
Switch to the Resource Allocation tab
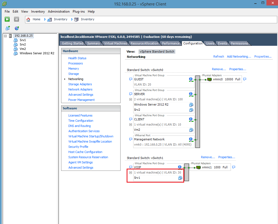pyautogui.click(x=144, y=43)
